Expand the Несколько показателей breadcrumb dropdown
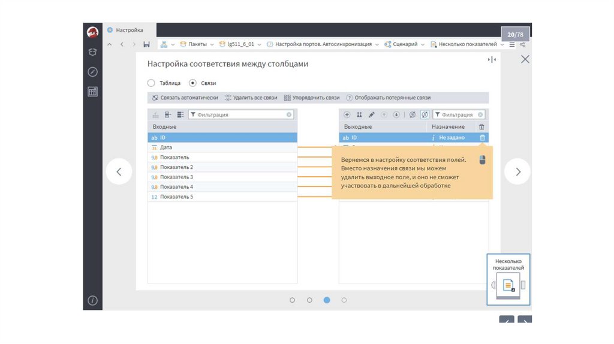The height and width of the screenshot is (344, 614). [x=502, y=44]
